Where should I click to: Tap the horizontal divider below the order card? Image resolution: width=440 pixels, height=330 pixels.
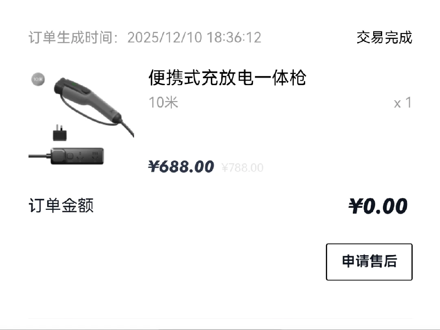click(x=220, y=319)
